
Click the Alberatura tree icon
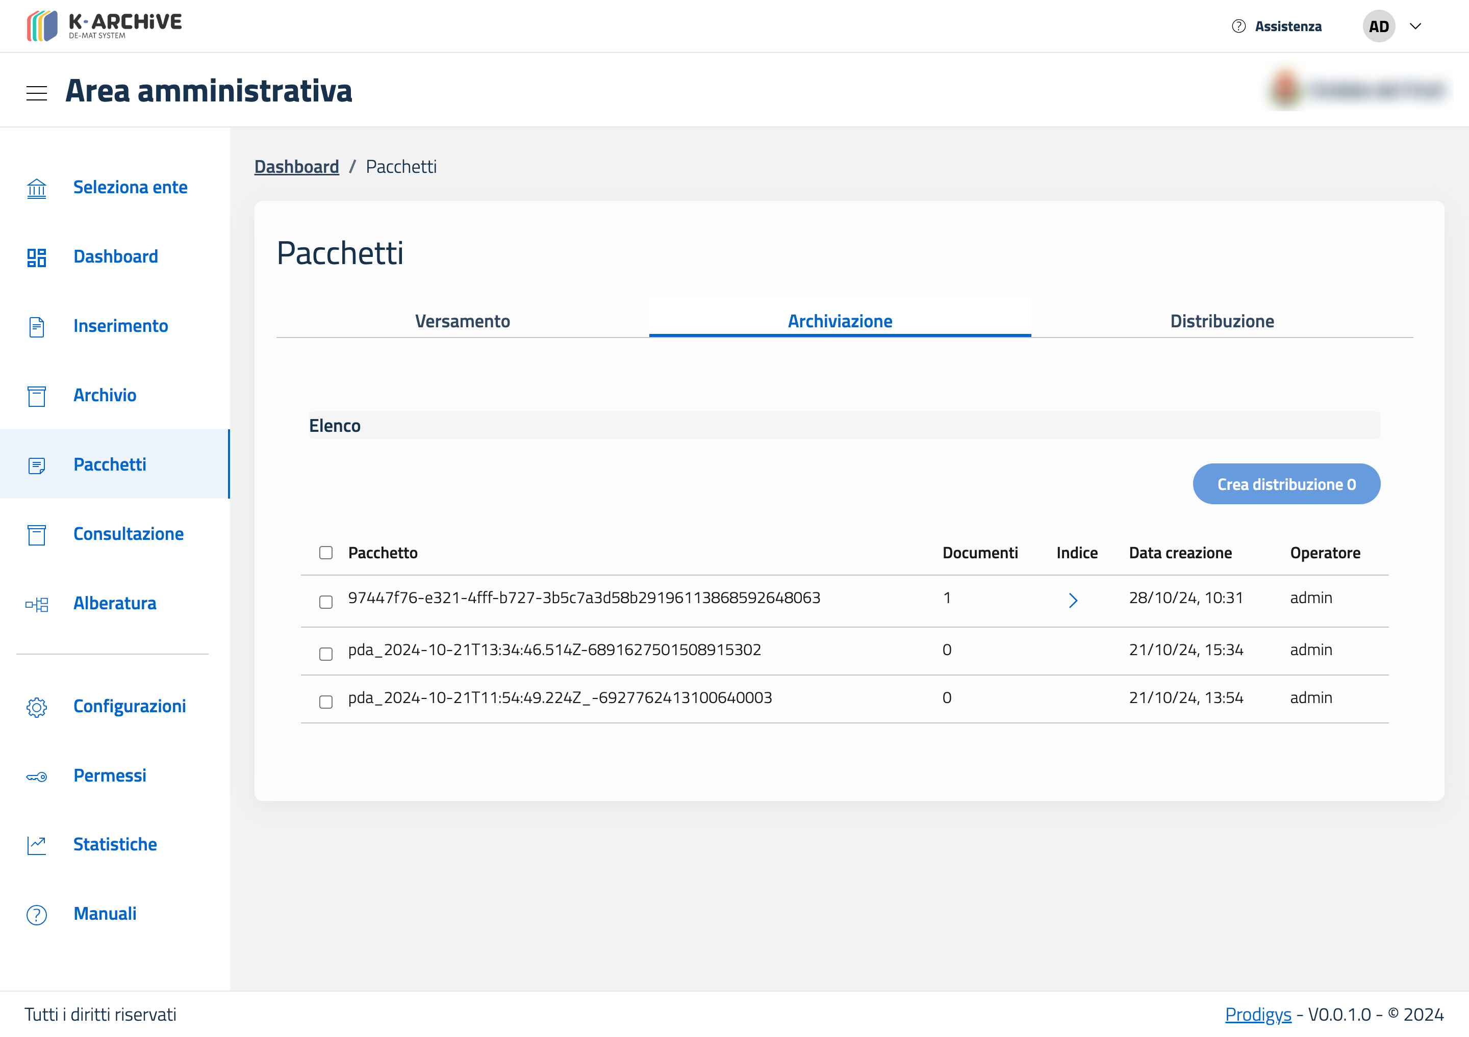(36, 604)
